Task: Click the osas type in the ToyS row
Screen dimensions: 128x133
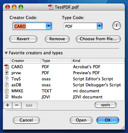Action: coord(46,79)
